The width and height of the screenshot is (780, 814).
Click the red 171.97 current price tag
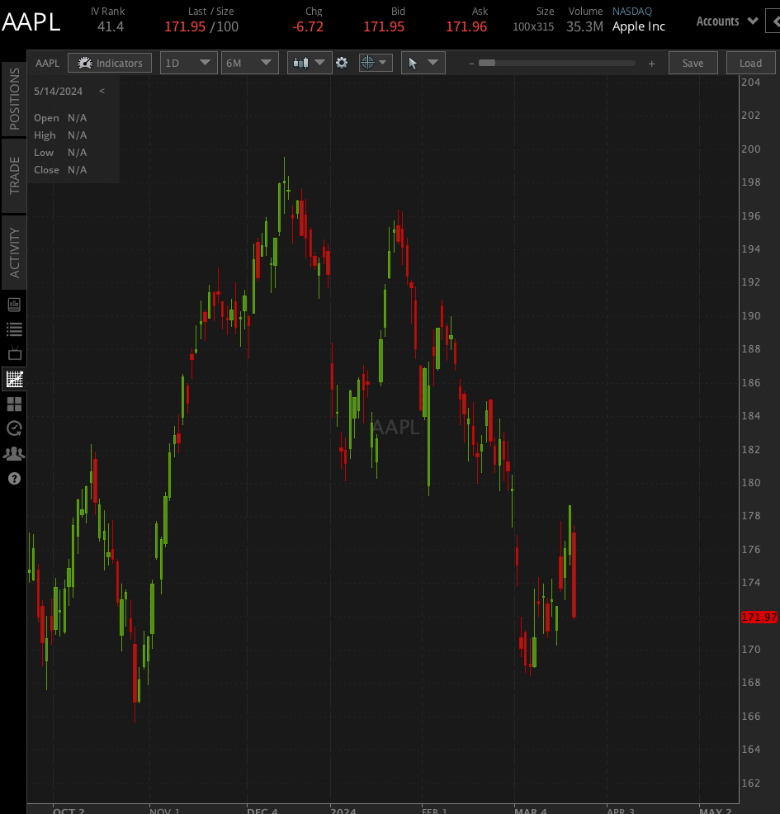click(759, 618)
